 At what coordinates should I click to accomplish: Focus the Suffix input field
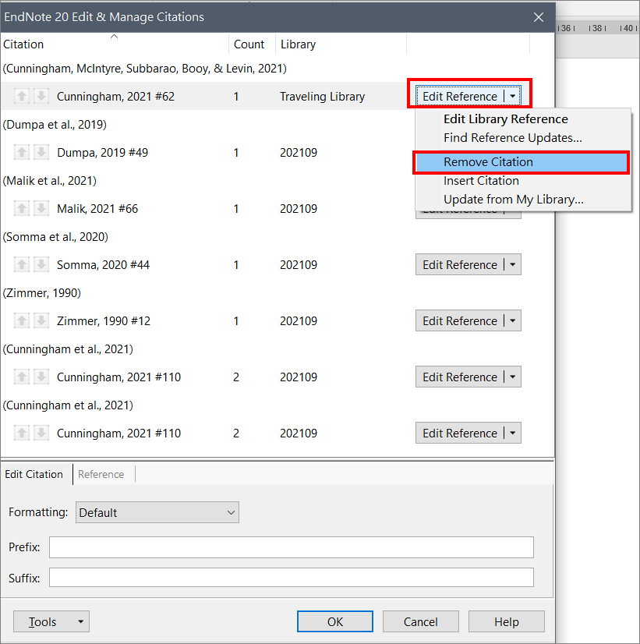(x=292, y=578)
